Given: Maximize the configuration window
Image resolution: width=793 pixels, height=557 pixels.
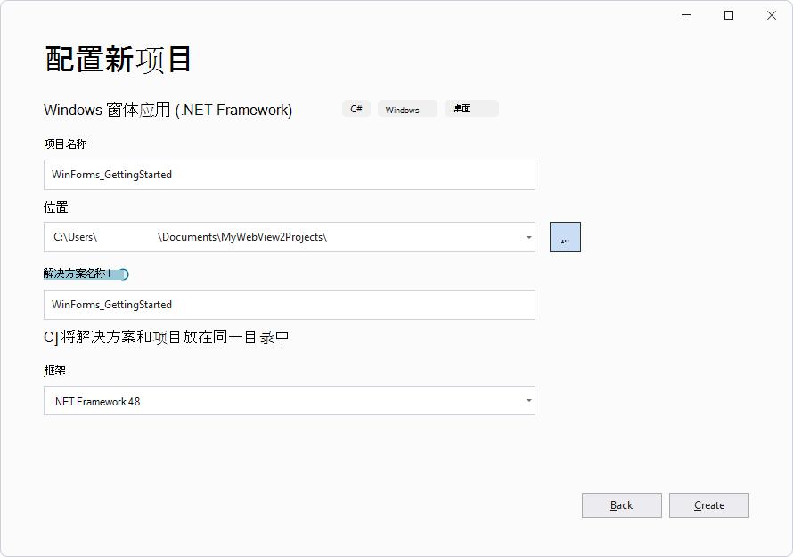Looking at the screenshot, I should [727, 15].
